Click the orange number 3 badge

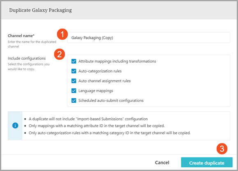[222, 149]
